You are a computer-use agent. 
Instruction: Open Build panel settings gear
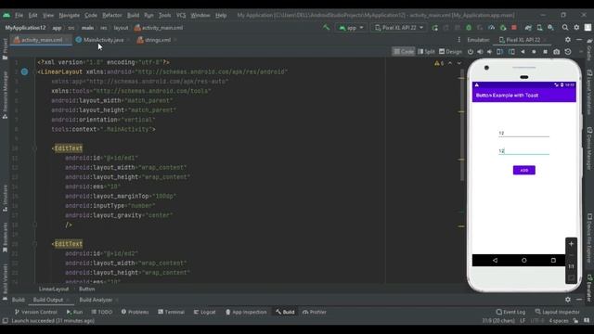pyautogui.click(x=567, y=299)
